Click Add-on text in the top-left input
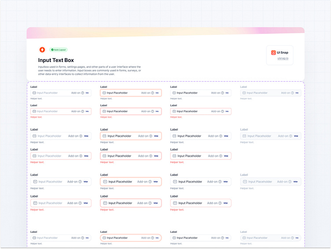This screenshot has width=331, height=249. coord(76,93)
